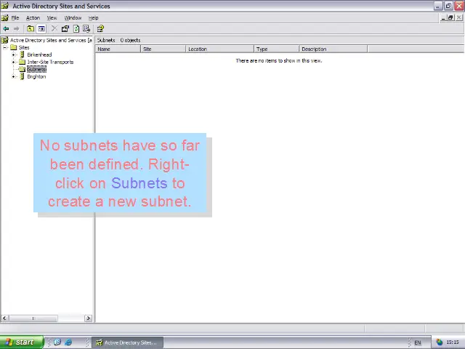
Task: Open the Action menu
Action: (33, 18)
